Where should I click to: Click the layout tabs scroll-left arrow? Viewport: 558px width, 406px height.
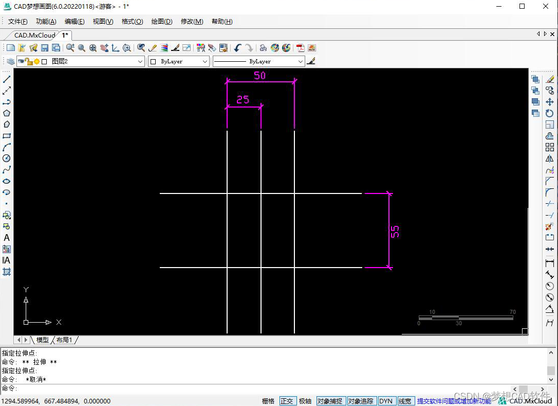coord(19,340)
